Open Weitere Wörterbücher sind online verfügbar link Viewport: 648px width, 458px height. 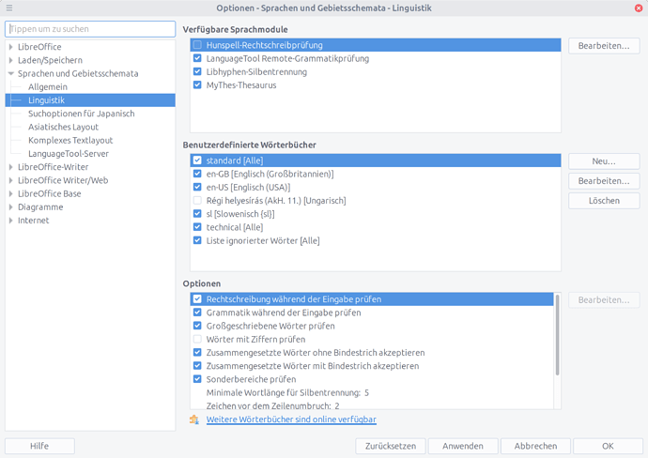(291, 420)
